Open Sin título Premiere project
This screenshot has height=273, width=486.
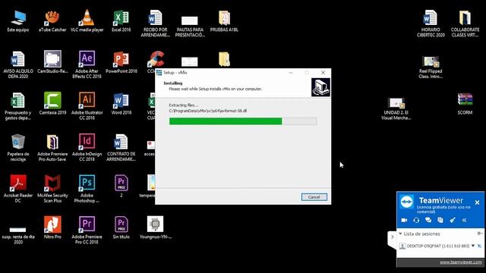[121, 227]
